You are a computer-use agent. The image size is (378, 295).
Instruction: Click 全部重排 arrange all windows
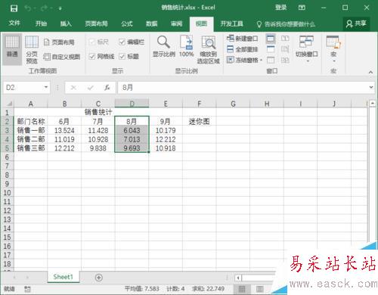[x=242, y=49]
